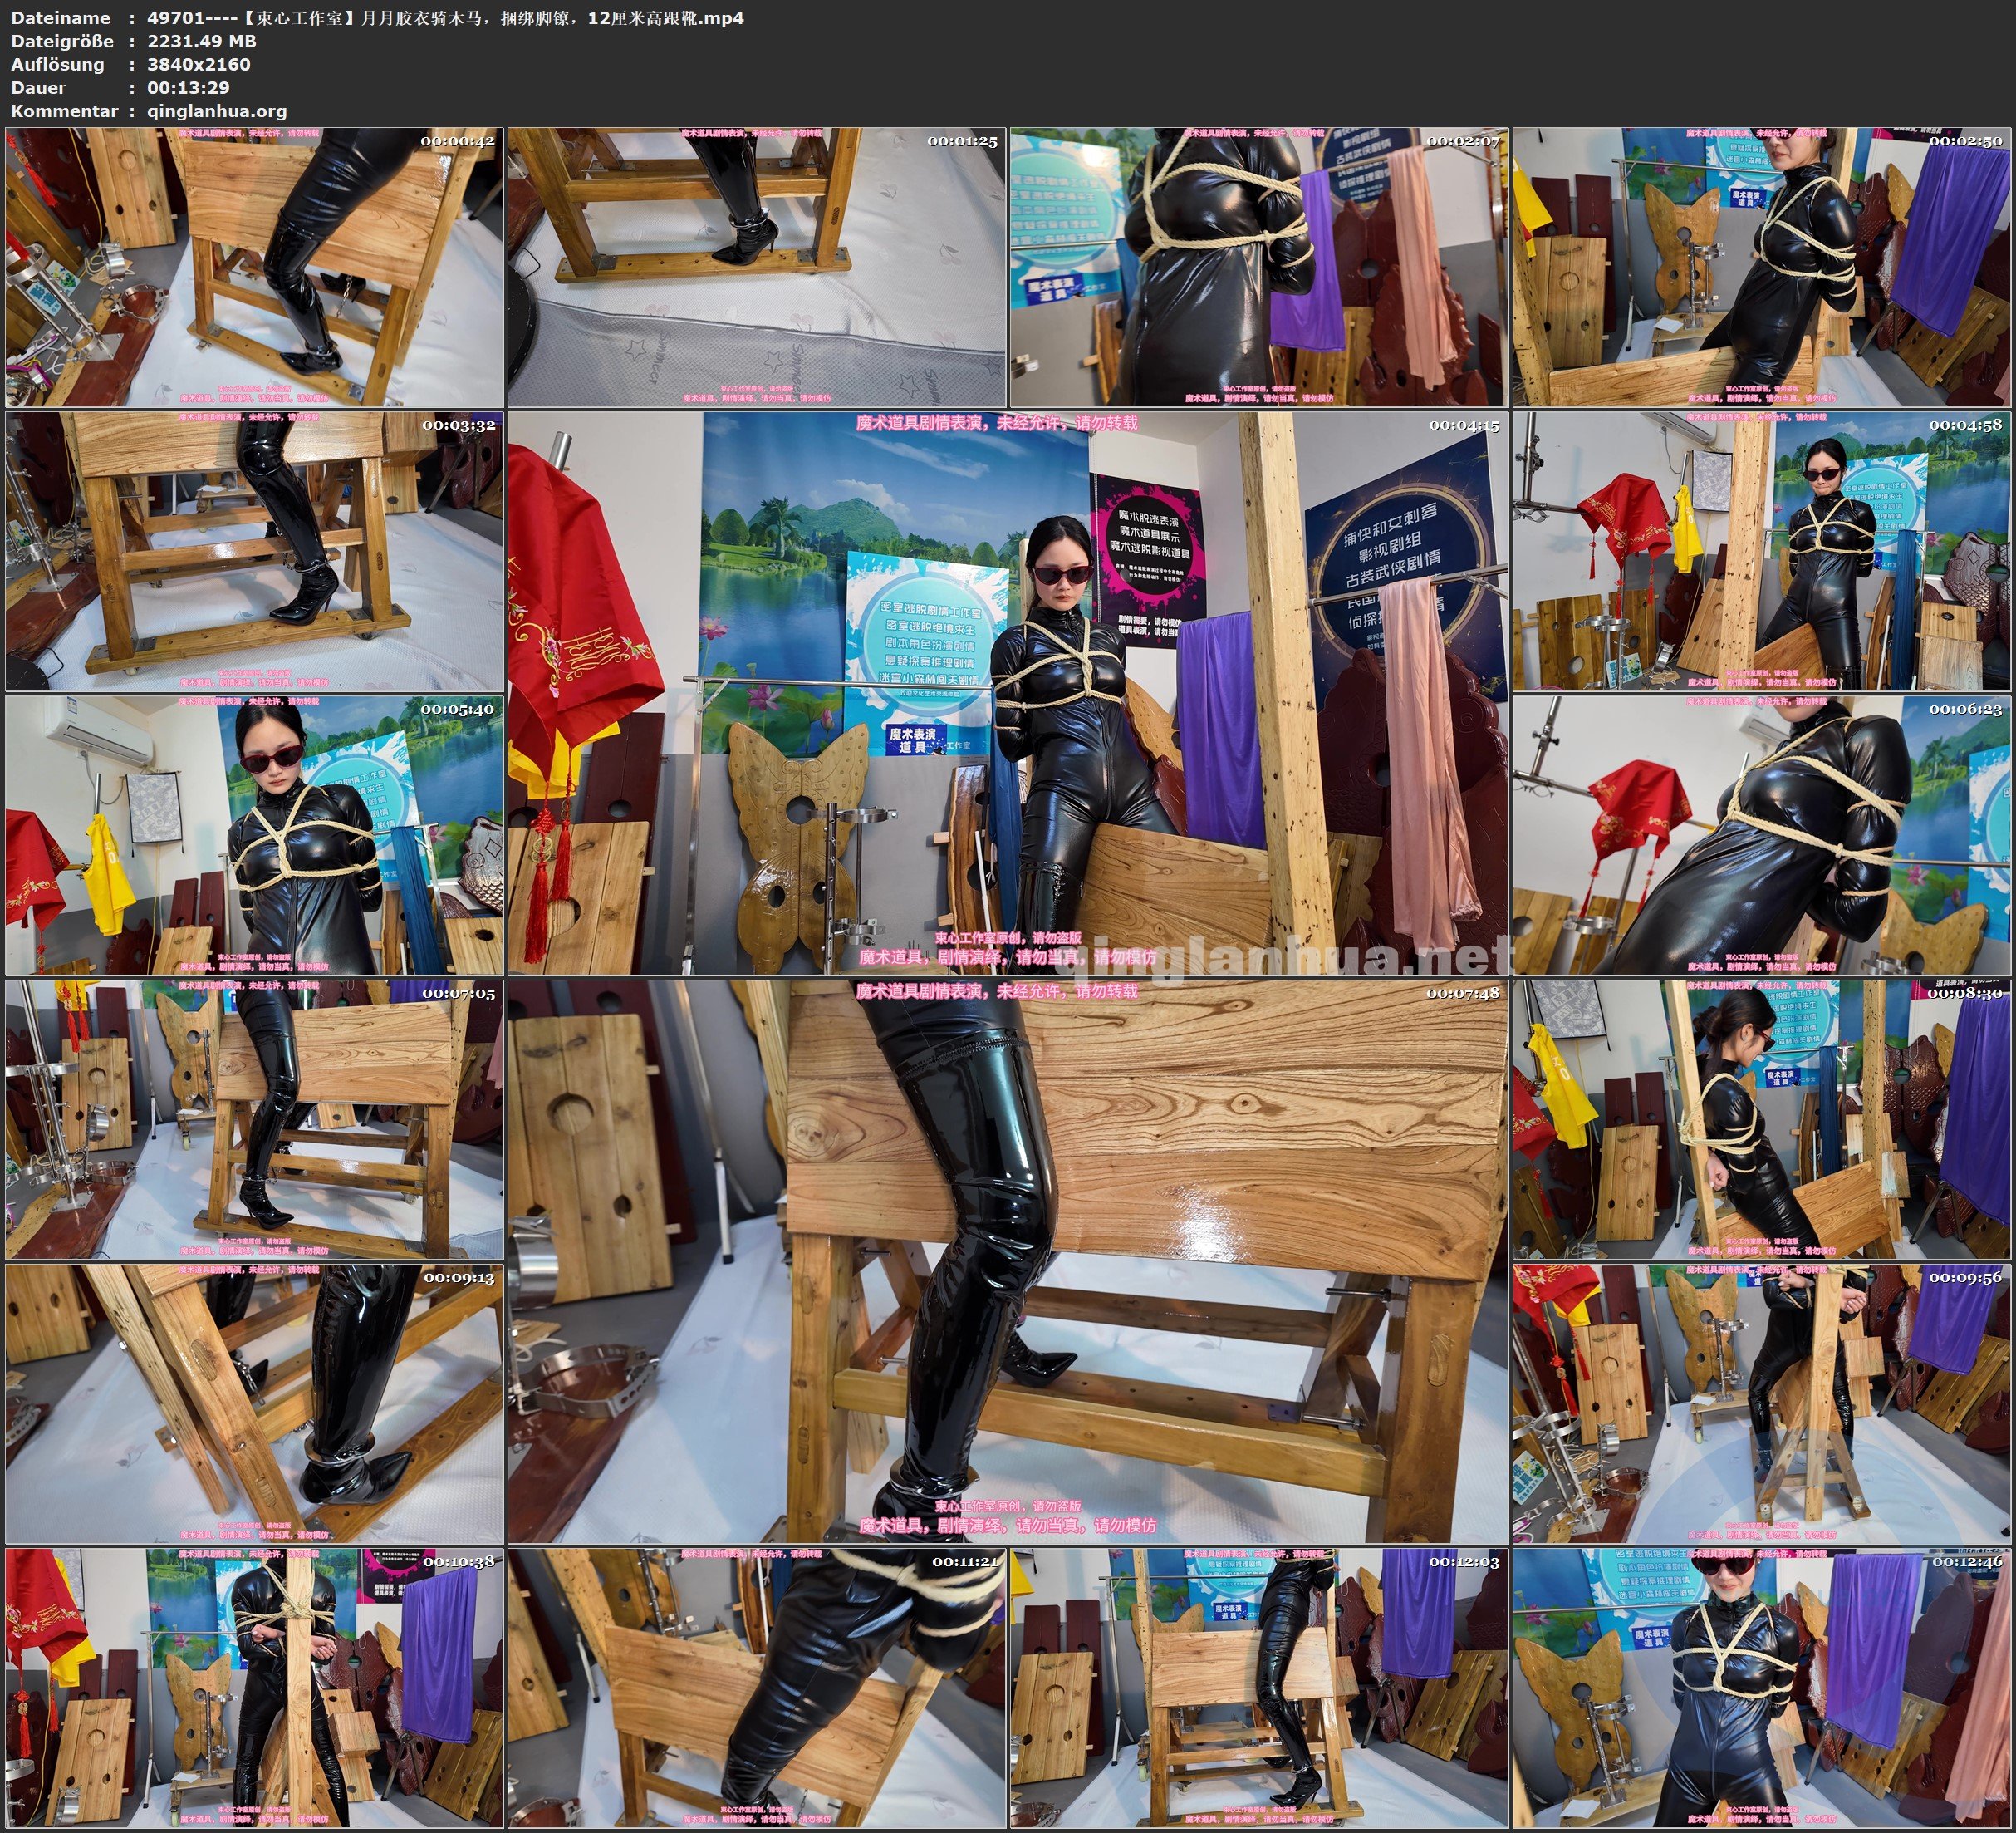Click the 00:09:13 frame
The image size is (2016, 1833).
(255, 1403)
